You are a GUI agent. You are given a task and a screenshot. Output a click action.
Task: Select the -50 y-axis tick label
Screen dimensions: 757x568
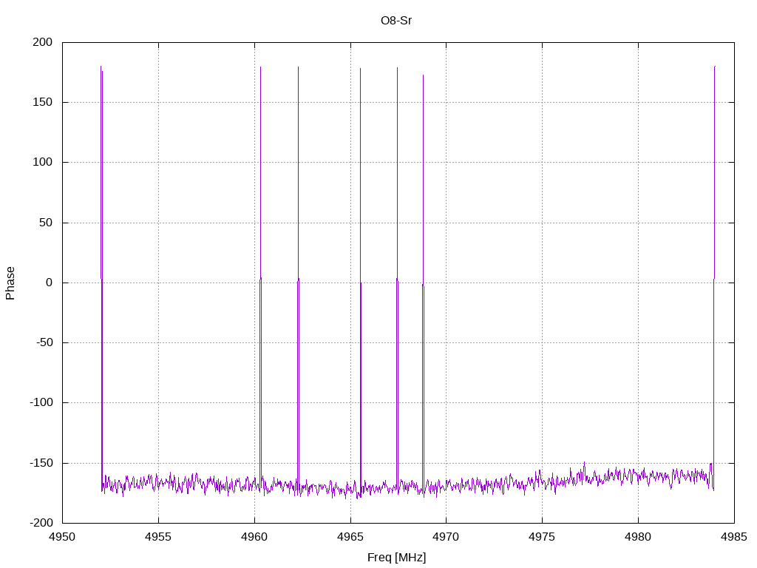[44, 342]
